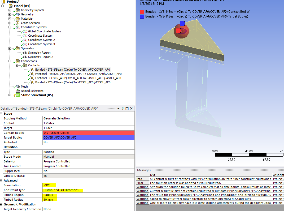Screen dimensions: 284x211
Task: Click the Symmetry folder icon
Action: [x=18, y=48]
